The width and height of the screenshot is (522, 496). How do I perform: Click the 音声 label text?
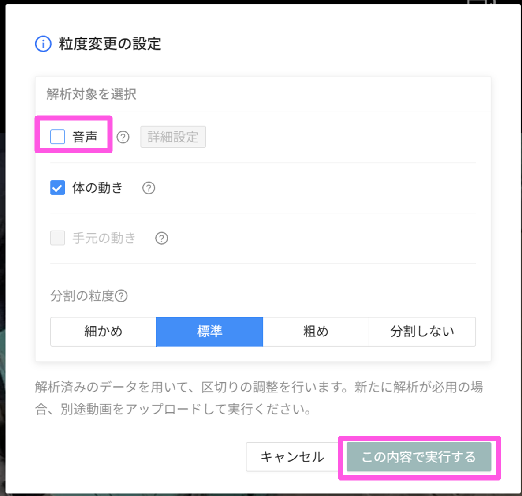85,137
